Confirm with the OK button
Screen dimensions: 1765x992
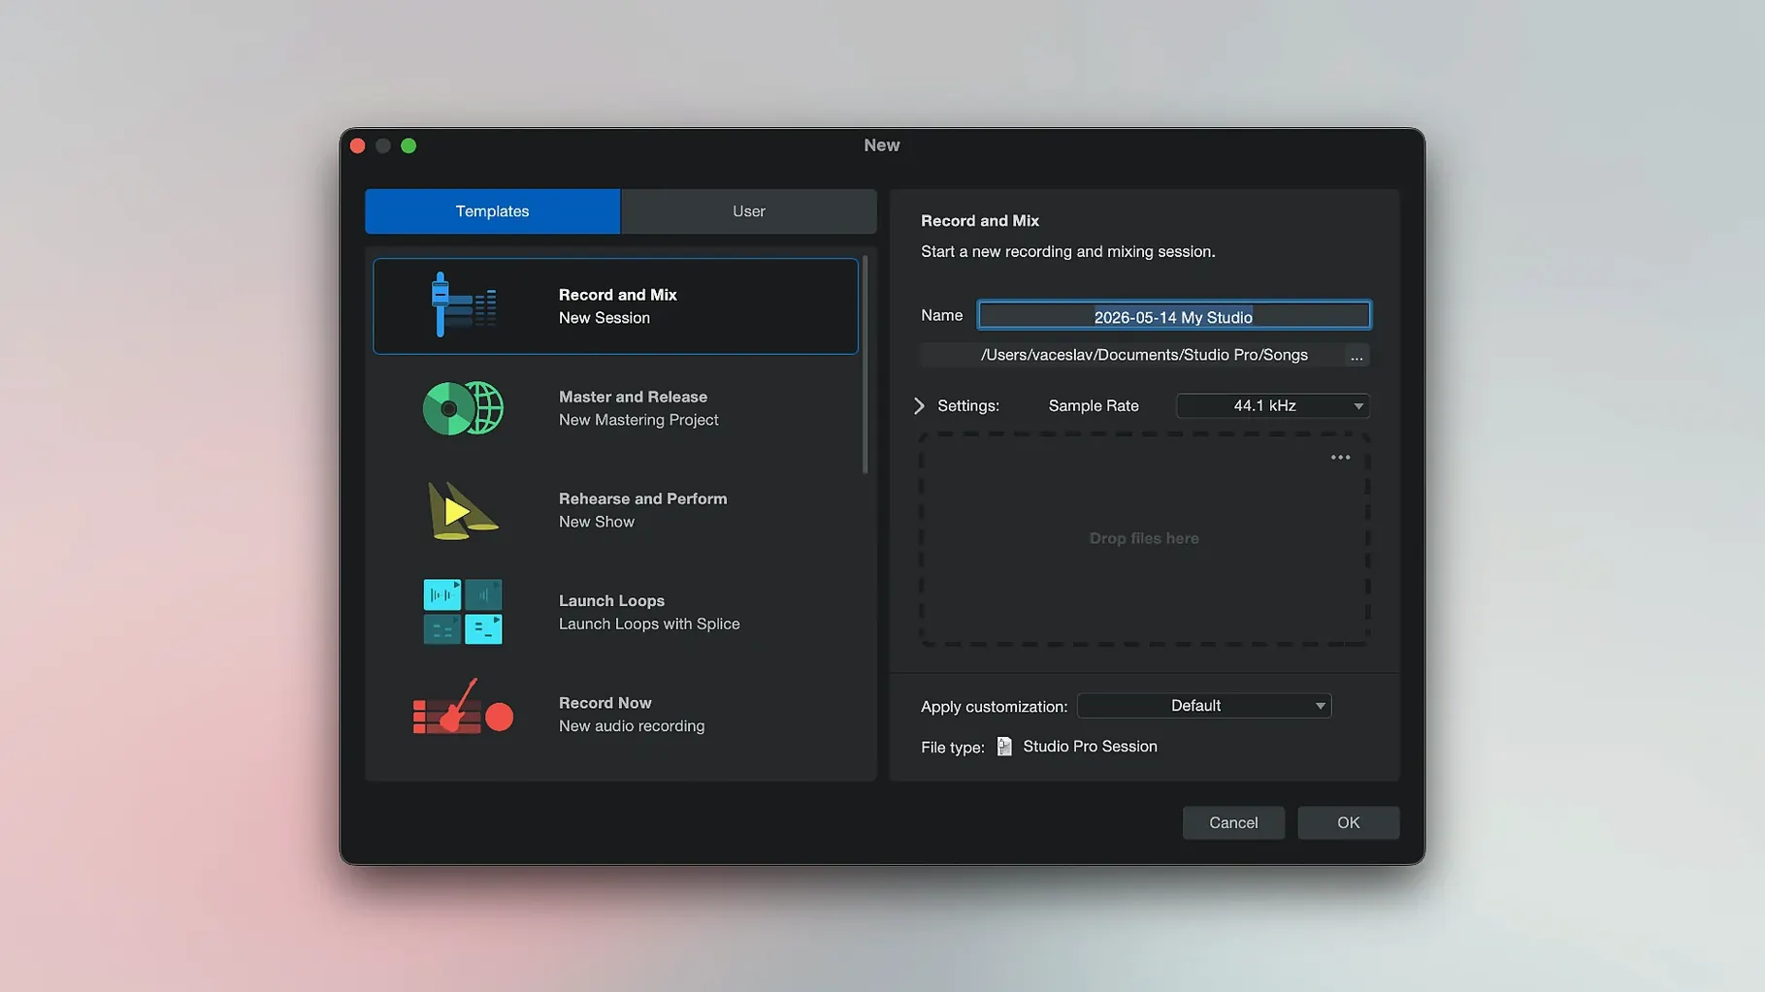1348,823
